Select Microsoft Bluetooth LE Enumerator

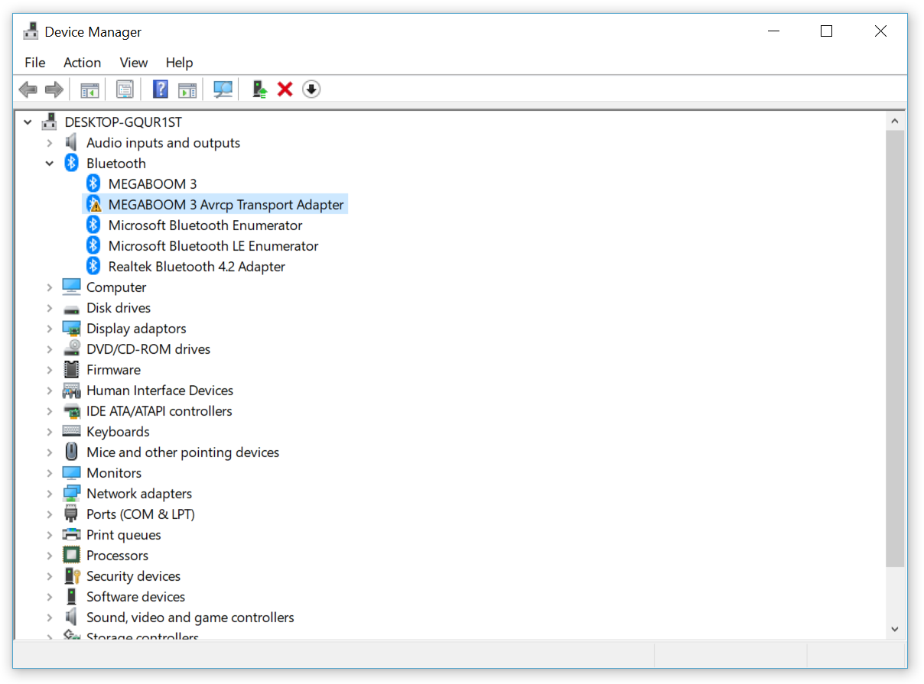point(213,246)
